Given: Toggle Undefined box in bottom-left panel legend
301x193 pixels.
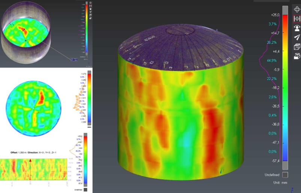Looking at the screenshot, I should (x=85, y=190).
